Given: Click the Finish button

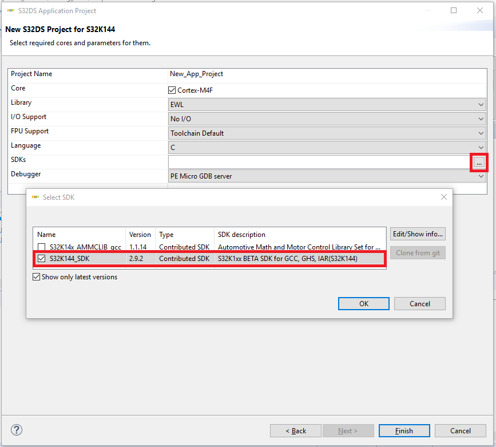Looking at the screenshot, I should [404, 431].
